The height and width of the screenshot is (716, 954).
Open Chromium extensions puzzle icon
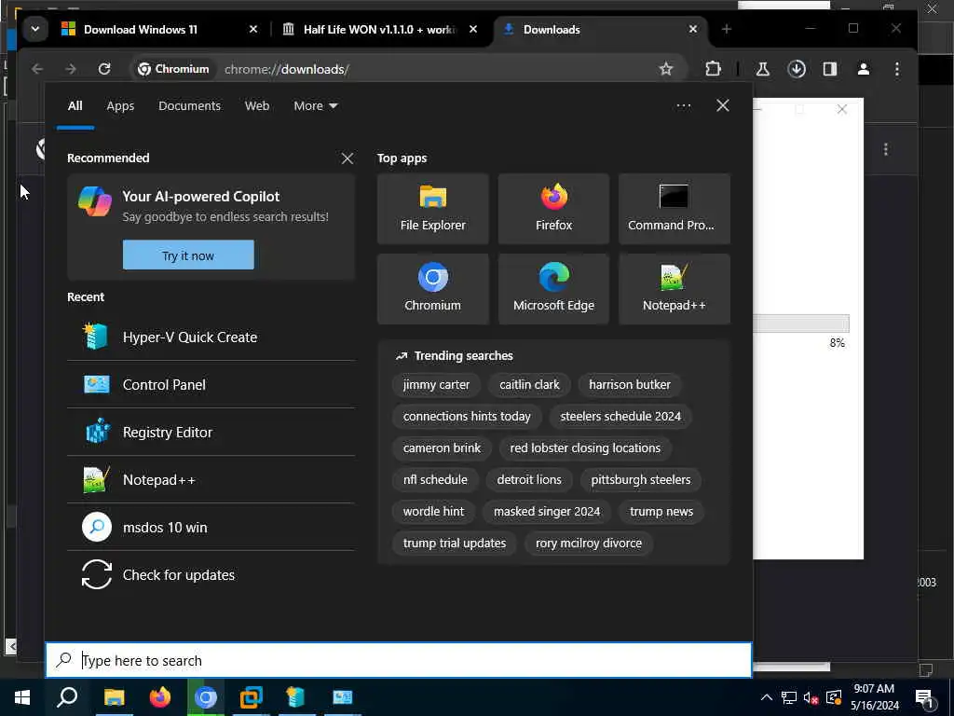(713, 69)
